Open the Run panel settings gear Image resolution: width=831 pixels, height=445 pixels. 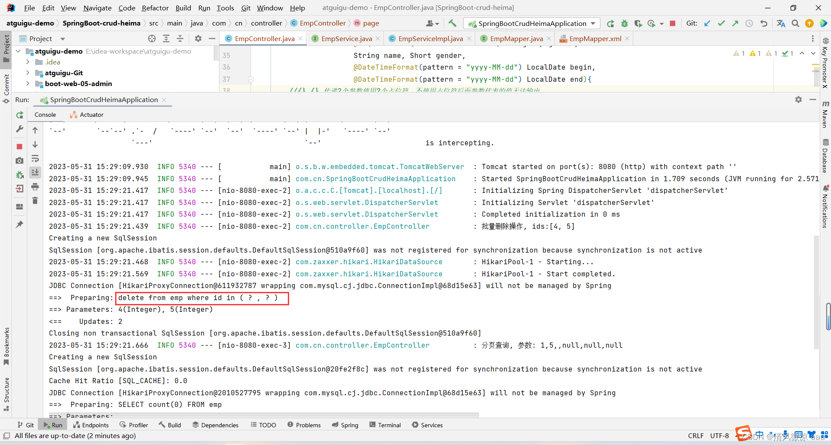pos(799,99)
